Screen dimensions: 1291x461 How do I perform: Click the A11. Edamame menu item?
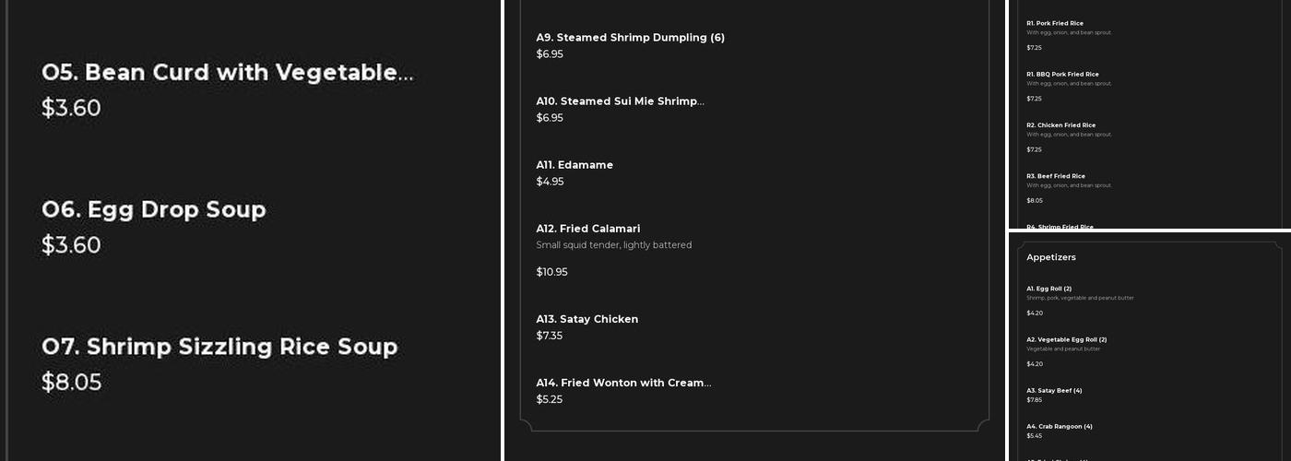click(x=574, y=165)
